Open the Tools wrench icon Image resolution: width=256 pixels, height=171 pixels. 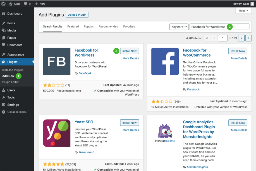(x=4, y=97)
